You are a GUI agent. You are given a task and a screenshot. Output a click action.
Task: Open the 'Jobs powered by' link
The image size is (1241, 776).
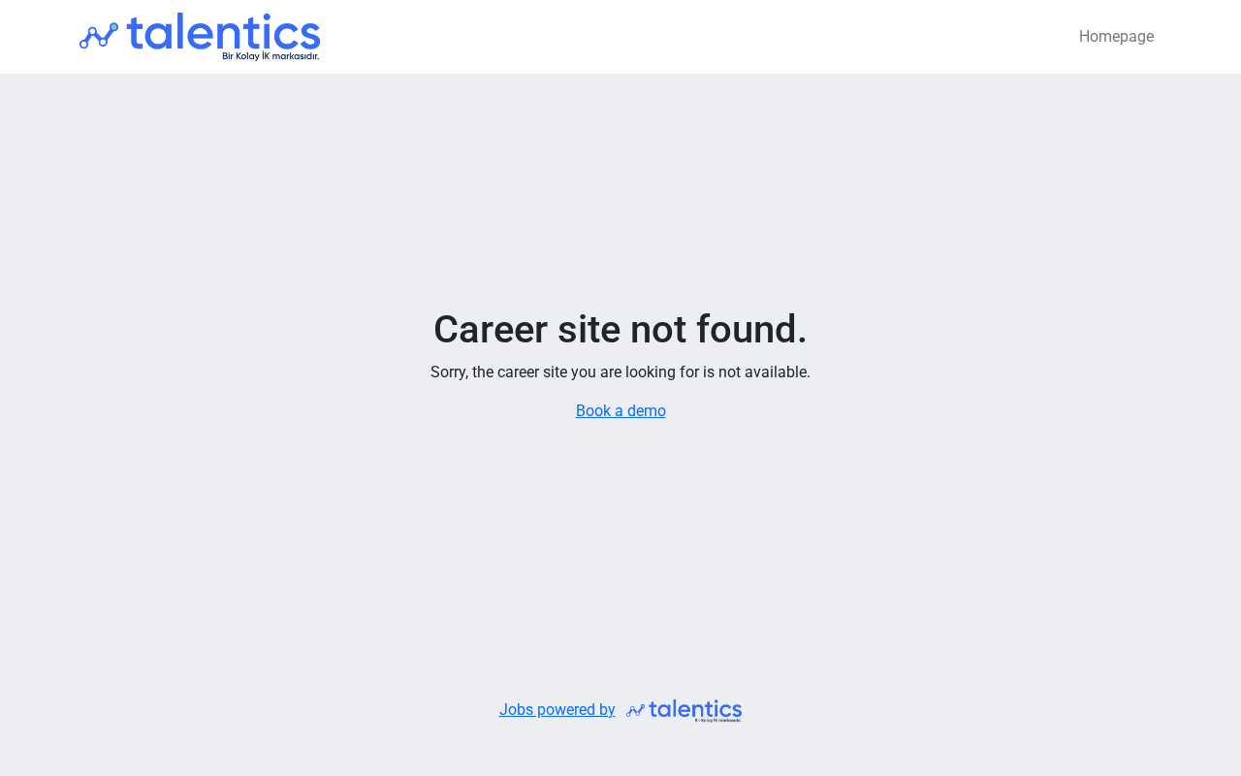tap(557, 710)
